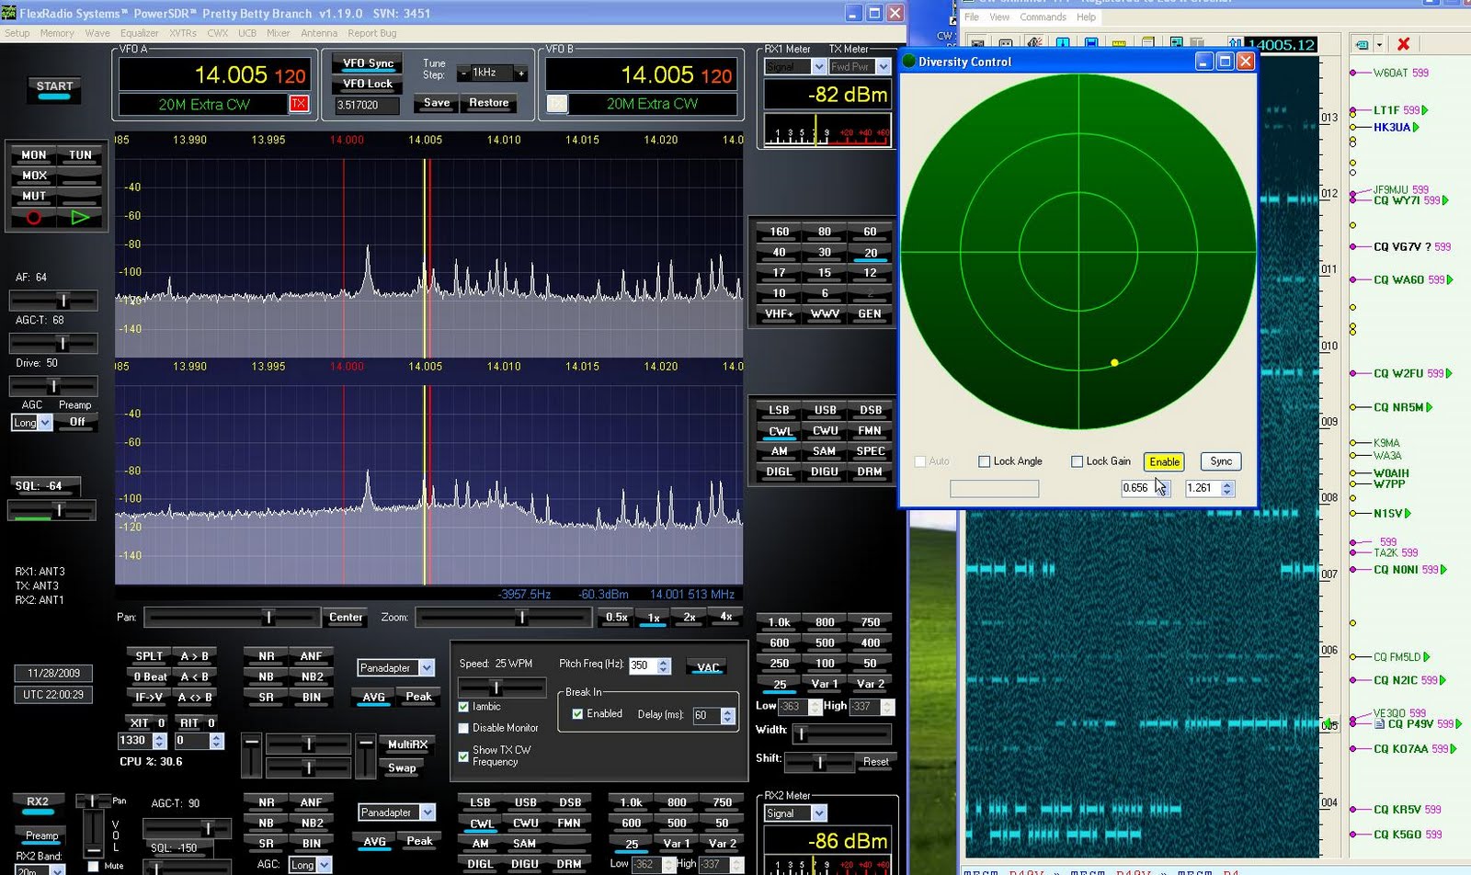Click the Break In Delay spinner

click(x=728, y=716)
